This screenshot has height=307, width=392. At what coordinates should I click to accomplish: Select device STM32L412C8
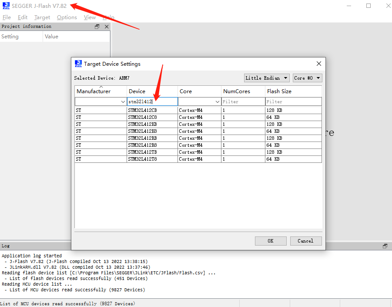(152, 117)
